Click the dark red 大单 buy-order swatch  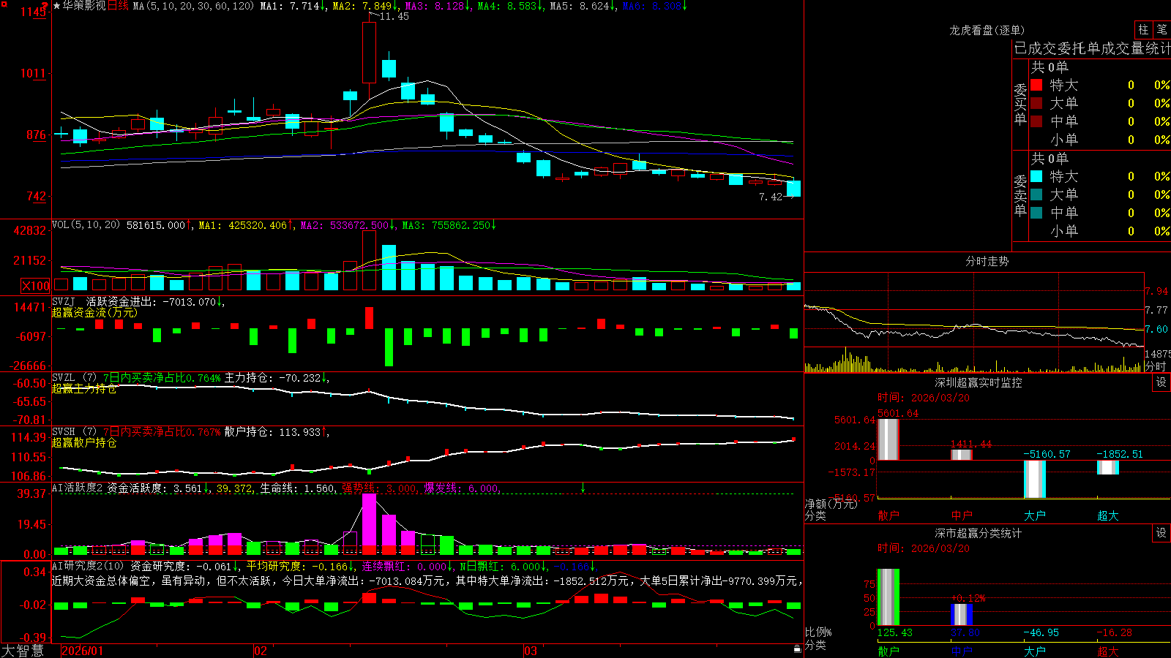[1036, 103]
